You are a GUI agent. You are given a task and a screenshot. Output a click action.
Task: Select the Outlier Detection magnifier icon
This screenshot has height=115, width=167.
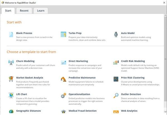click(x=116, y=96)
